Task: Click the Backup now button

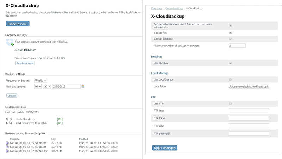Action: pos(18,24)
